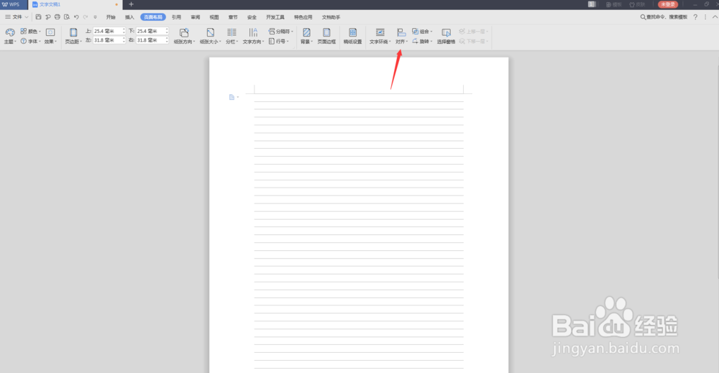Switch to the 开始 tab
719x373 pixels.
click(111, 17)
